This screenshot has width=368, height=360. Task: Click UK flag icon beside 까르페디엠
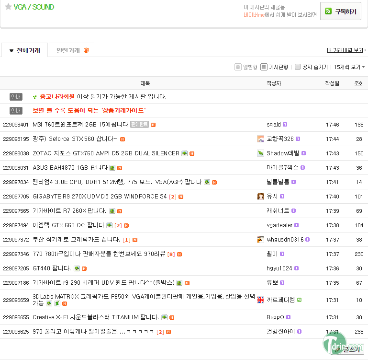pos(260,300)
